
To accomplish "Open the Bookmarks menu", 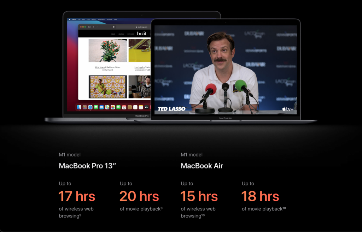I will pos(101,19).
